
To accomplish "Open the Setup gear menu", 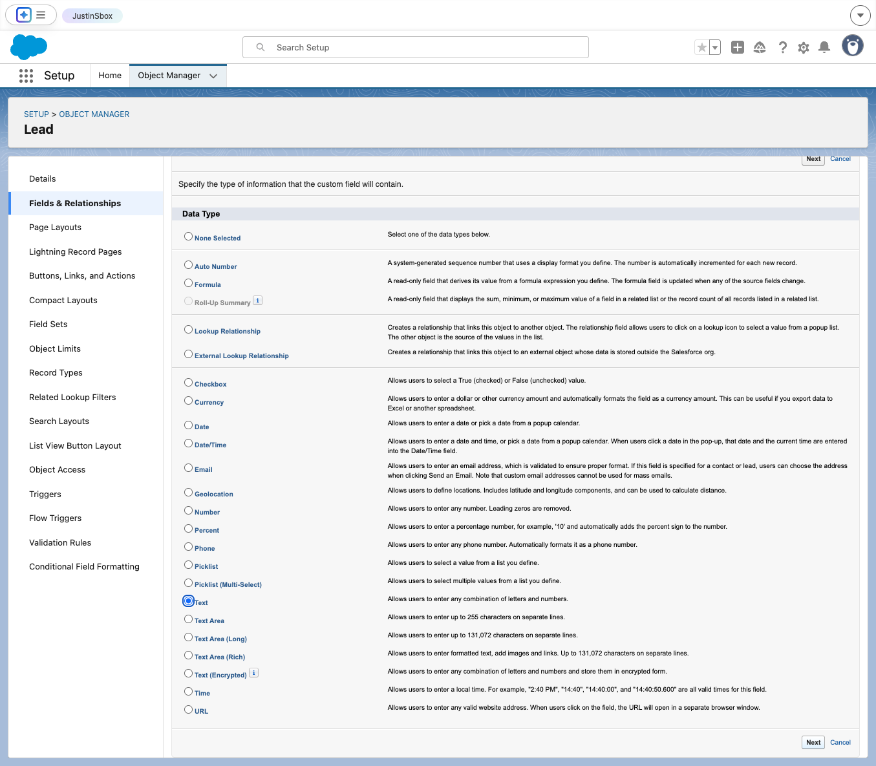I will pos(804,47).
